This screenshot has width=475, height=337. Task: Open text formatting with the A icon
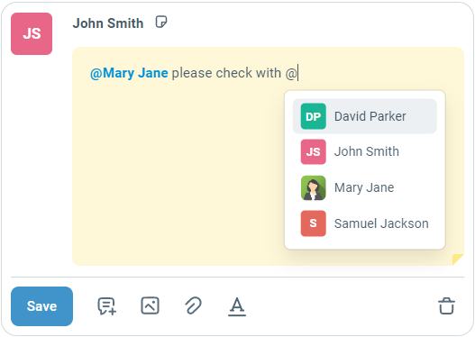(237, 306)
